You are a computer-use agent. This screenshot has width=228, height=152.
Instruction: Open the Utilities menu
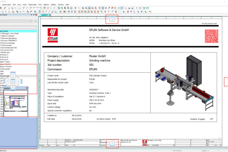pyautogui.click(x=54, y=5)
